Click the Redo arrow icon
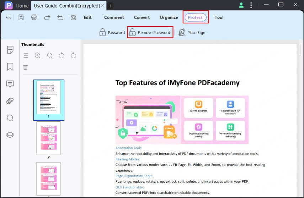Screen dimensions: 304x198 47,18
